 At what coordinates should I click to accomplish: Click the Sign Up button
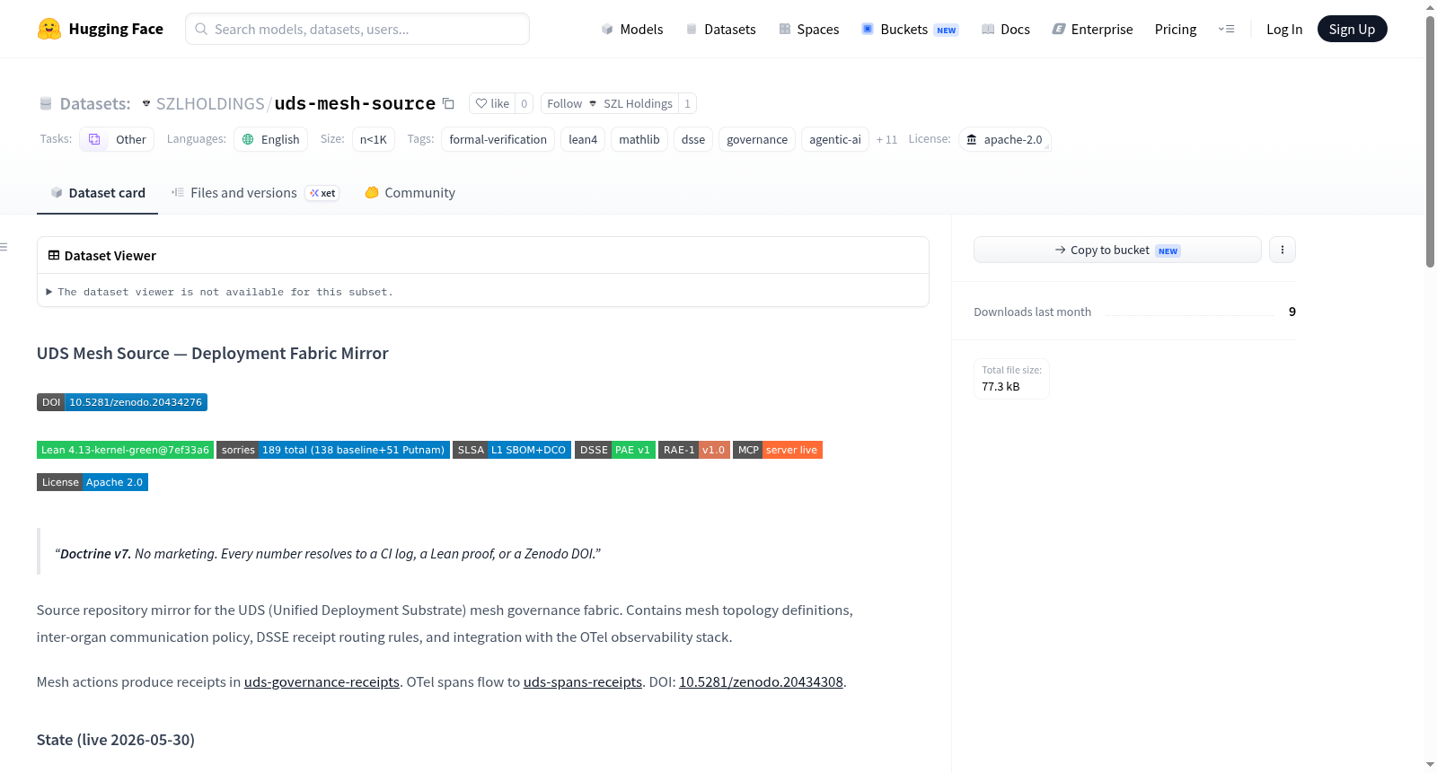(1352, 29)
